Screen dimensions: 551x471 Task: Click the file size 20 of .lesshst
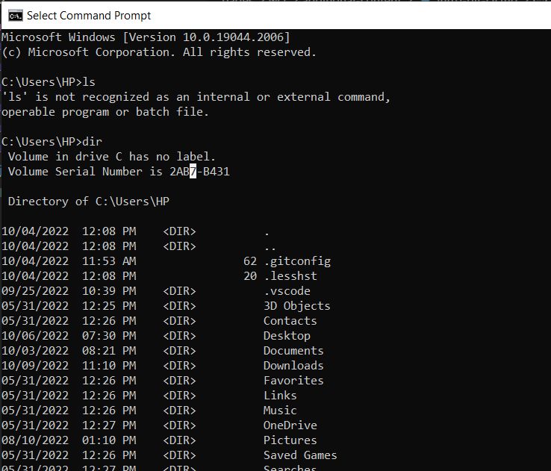(x=250, y=276)
